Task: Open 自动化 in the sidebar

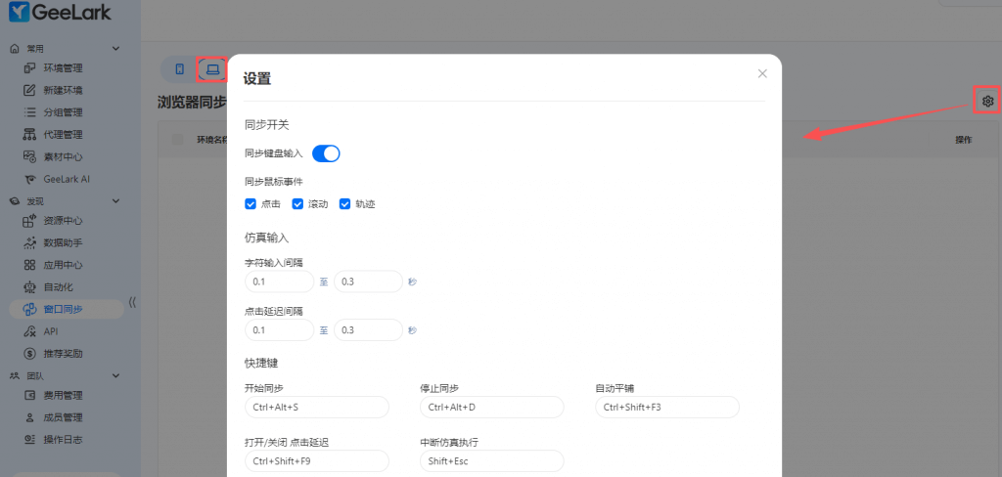Action: click(x=58, y=287)
